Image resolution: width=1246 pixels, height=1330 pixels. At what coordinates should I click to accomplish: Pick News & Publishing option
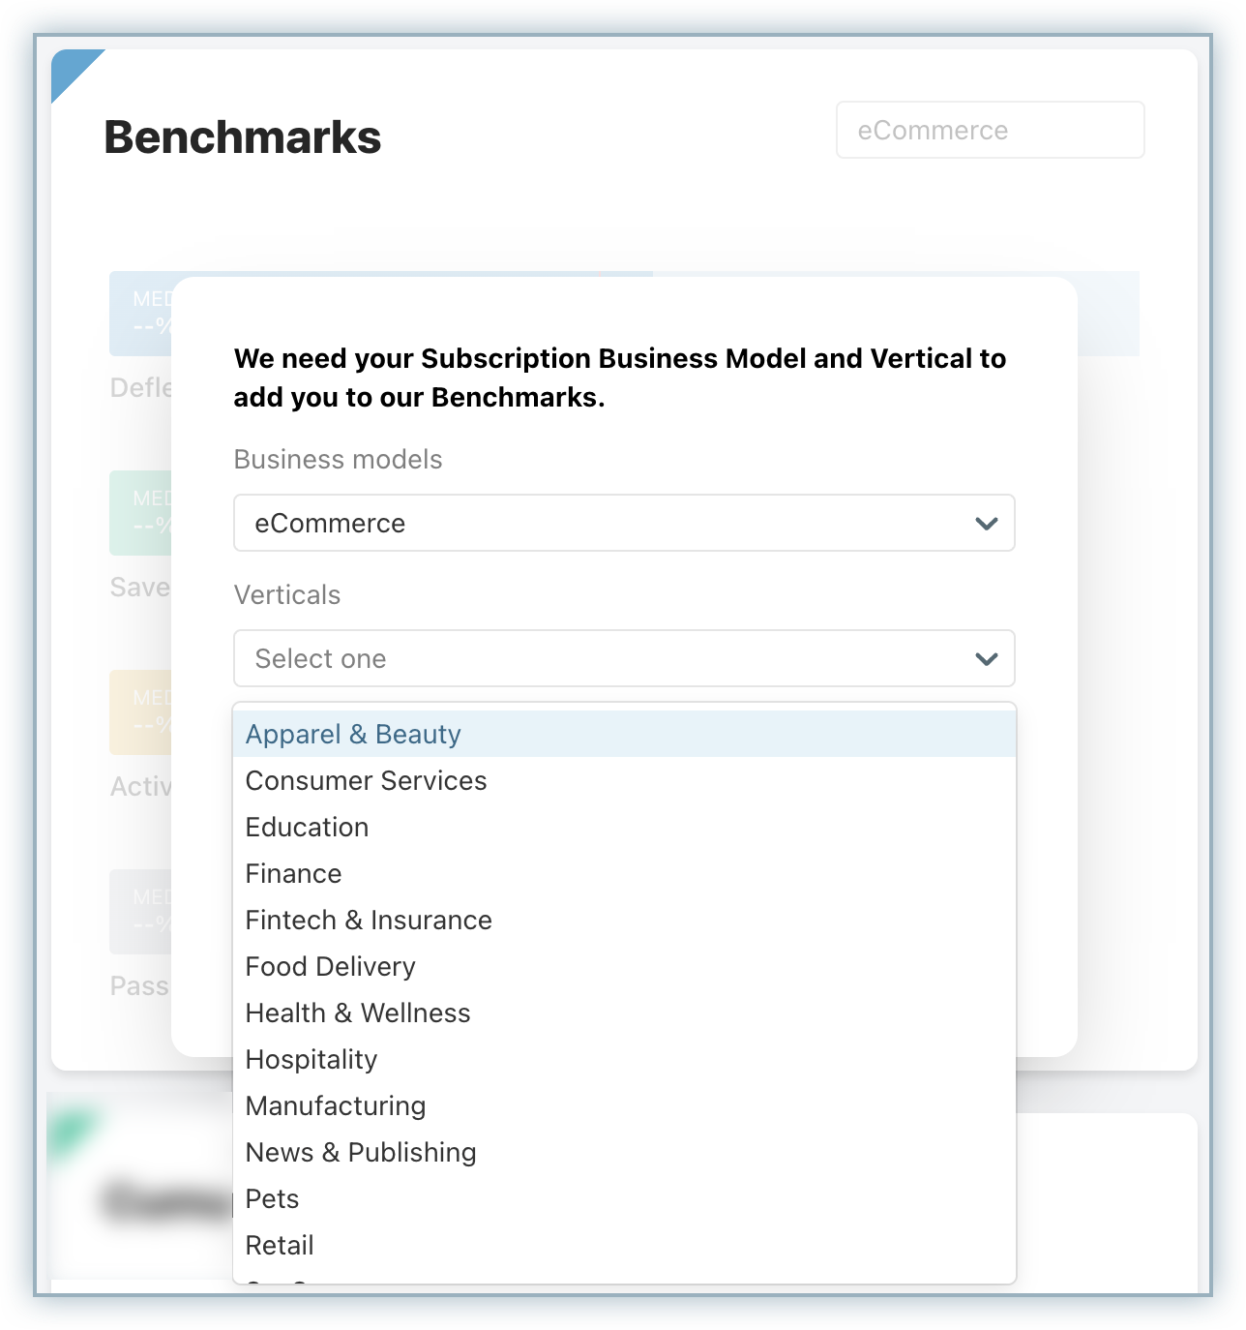point(361,1153)
